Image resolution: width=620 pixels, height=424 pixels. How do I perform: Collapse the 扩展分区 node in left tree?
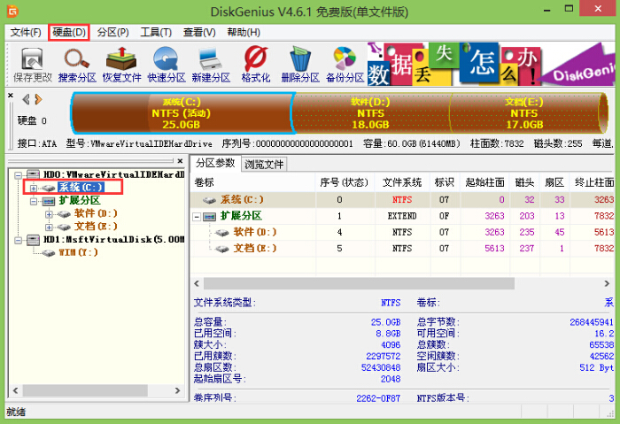34,201
